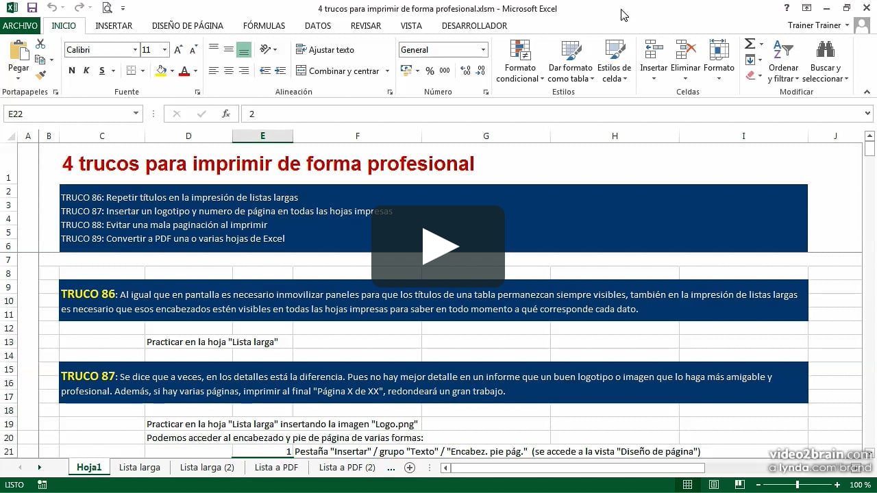
Task: Increase font size with the larger A
Action: 178,50
